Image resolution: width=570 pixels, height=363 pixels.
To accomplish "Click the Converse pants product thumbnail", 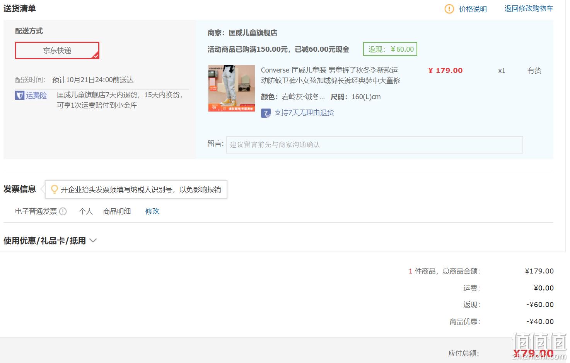I will [x=231, y=88].
